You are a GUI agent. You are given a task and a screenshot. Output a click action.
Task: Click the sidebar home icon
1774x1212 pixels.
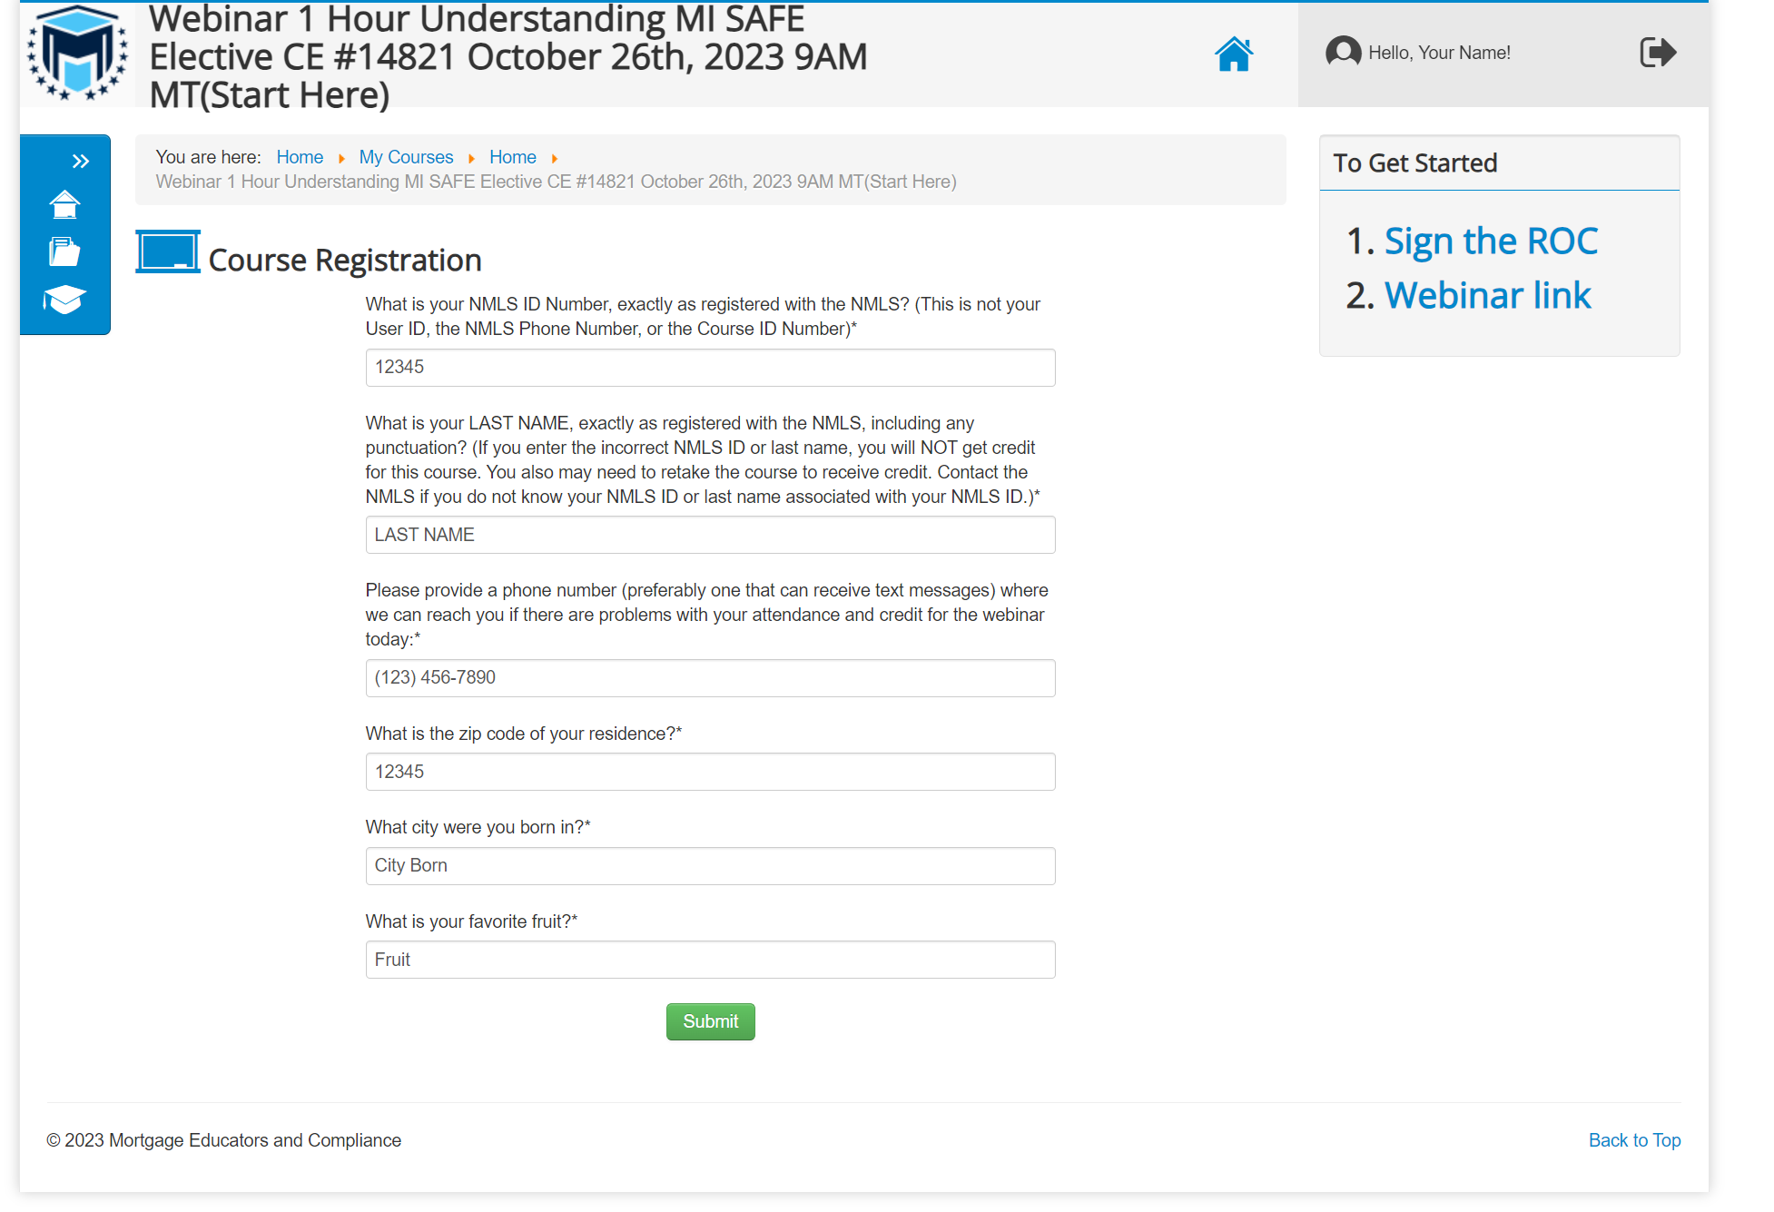click(x=64, y=204)
